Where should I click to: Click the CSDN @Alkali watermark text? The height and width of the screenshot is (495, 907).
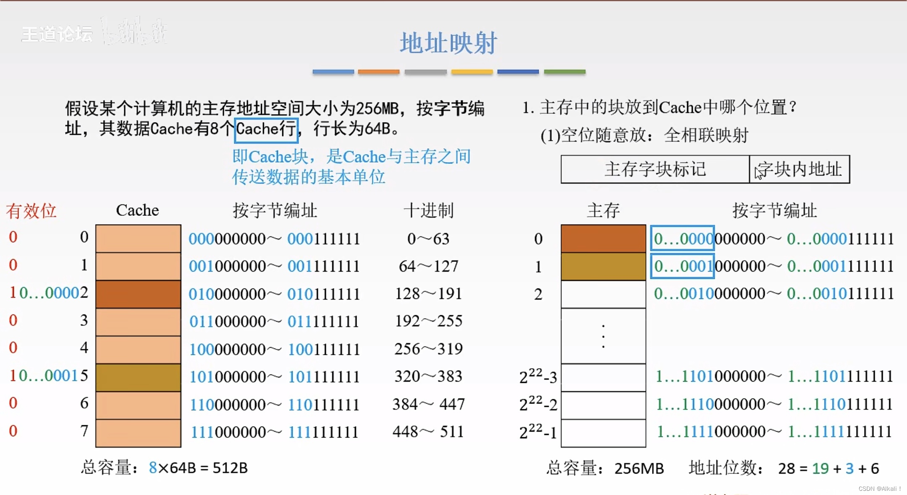879,489
